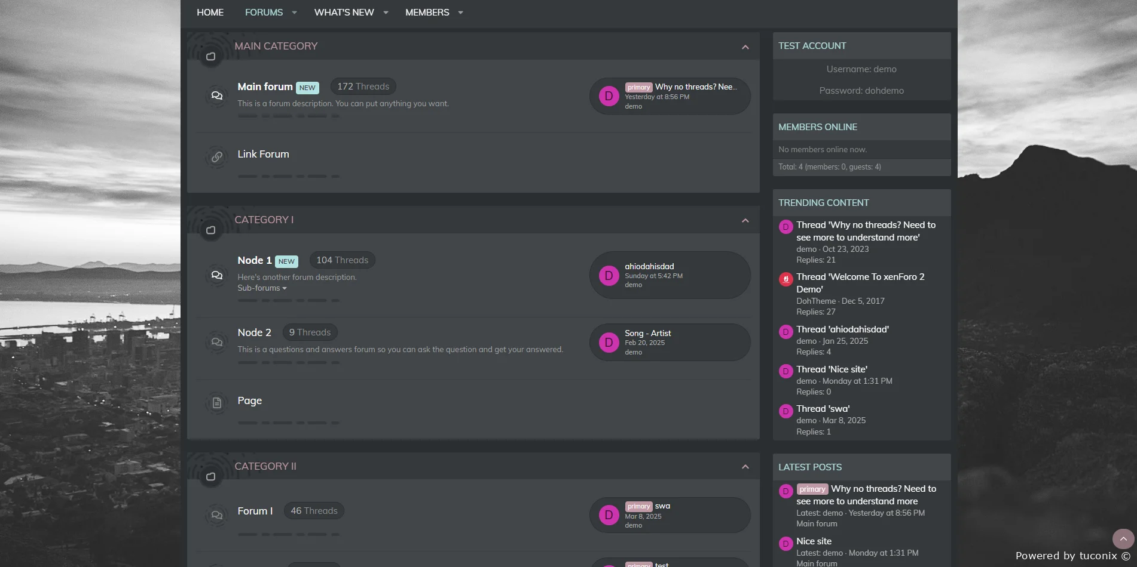
Task: Collapse the Category I section
Action: (x=745, y=221)
